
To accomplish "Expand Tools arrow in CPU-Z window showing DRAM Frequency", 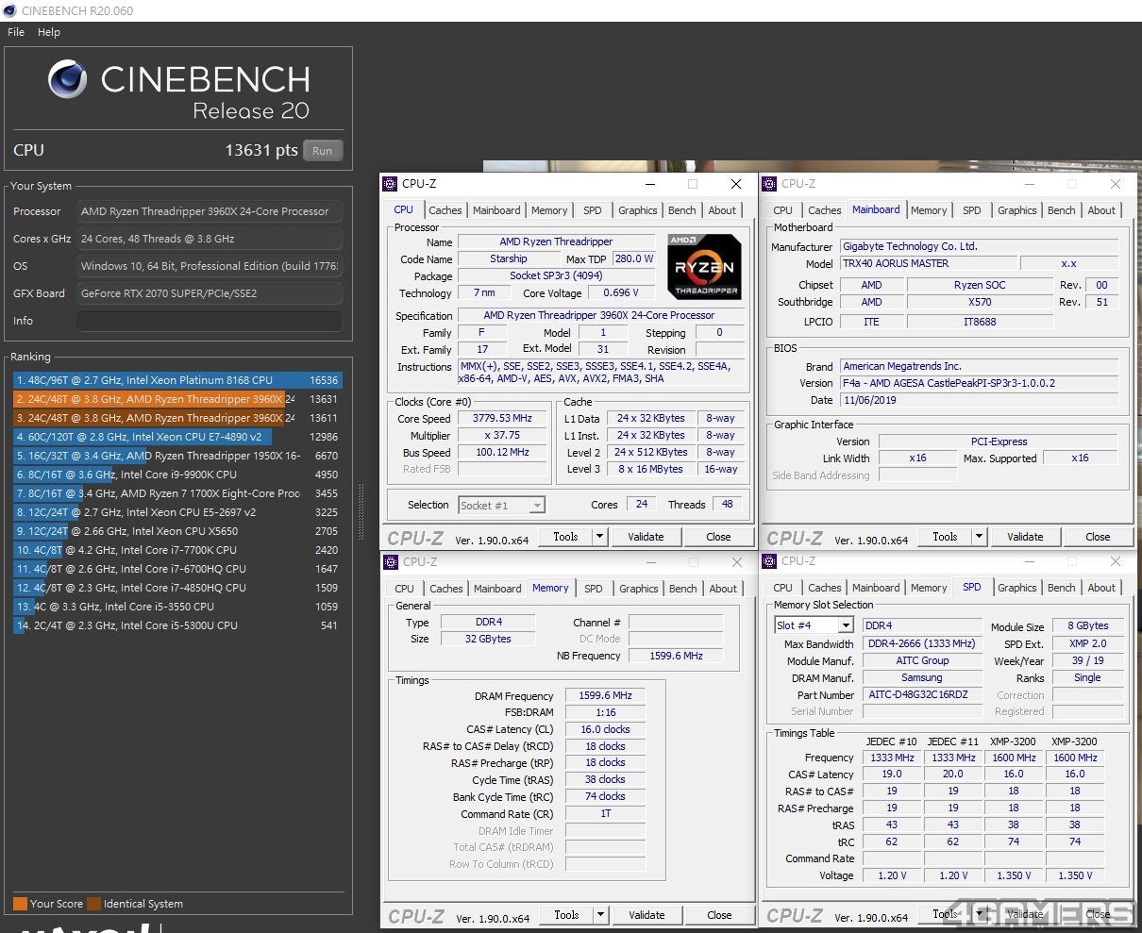I will tap(600, 915).
